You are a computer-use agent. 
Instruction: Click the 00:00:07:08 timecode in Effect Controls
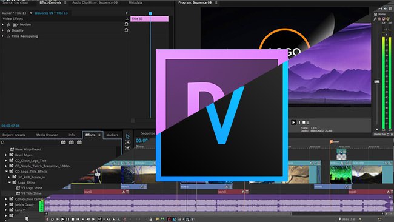coord(10,126)
